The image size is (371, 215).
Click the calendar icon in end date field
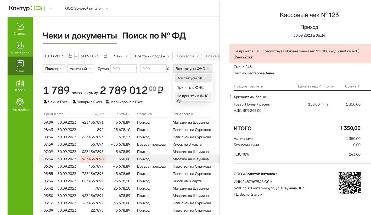click(105, 56)
